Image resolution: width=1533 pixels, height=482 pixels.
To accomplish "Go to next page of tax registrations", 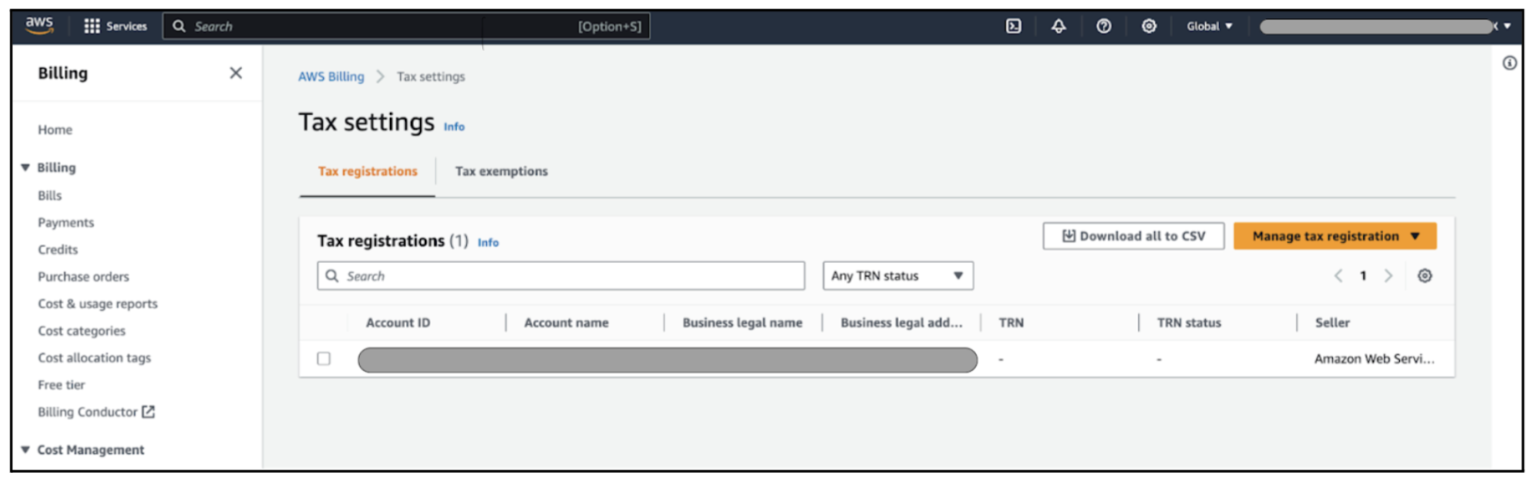I will click(x=1388, y=275).
